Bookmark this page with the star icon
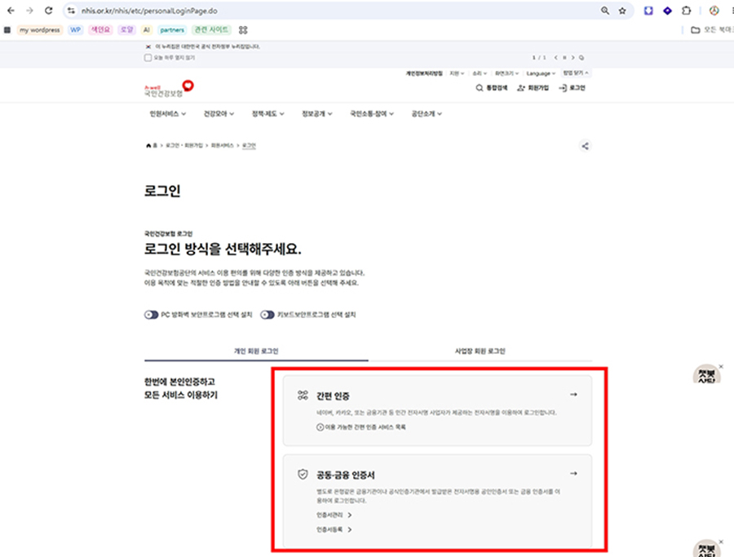This screenshot has width=734, height=557. 622,11
